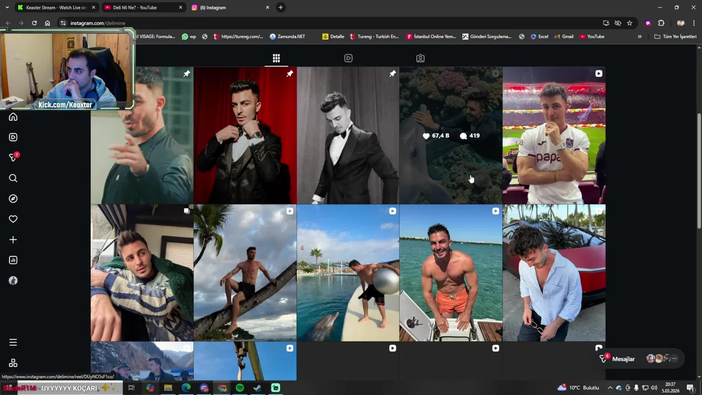Open Instagram Home from the sidebar
This screenshot has height=395, width=702.
click(x=13, y=117)
